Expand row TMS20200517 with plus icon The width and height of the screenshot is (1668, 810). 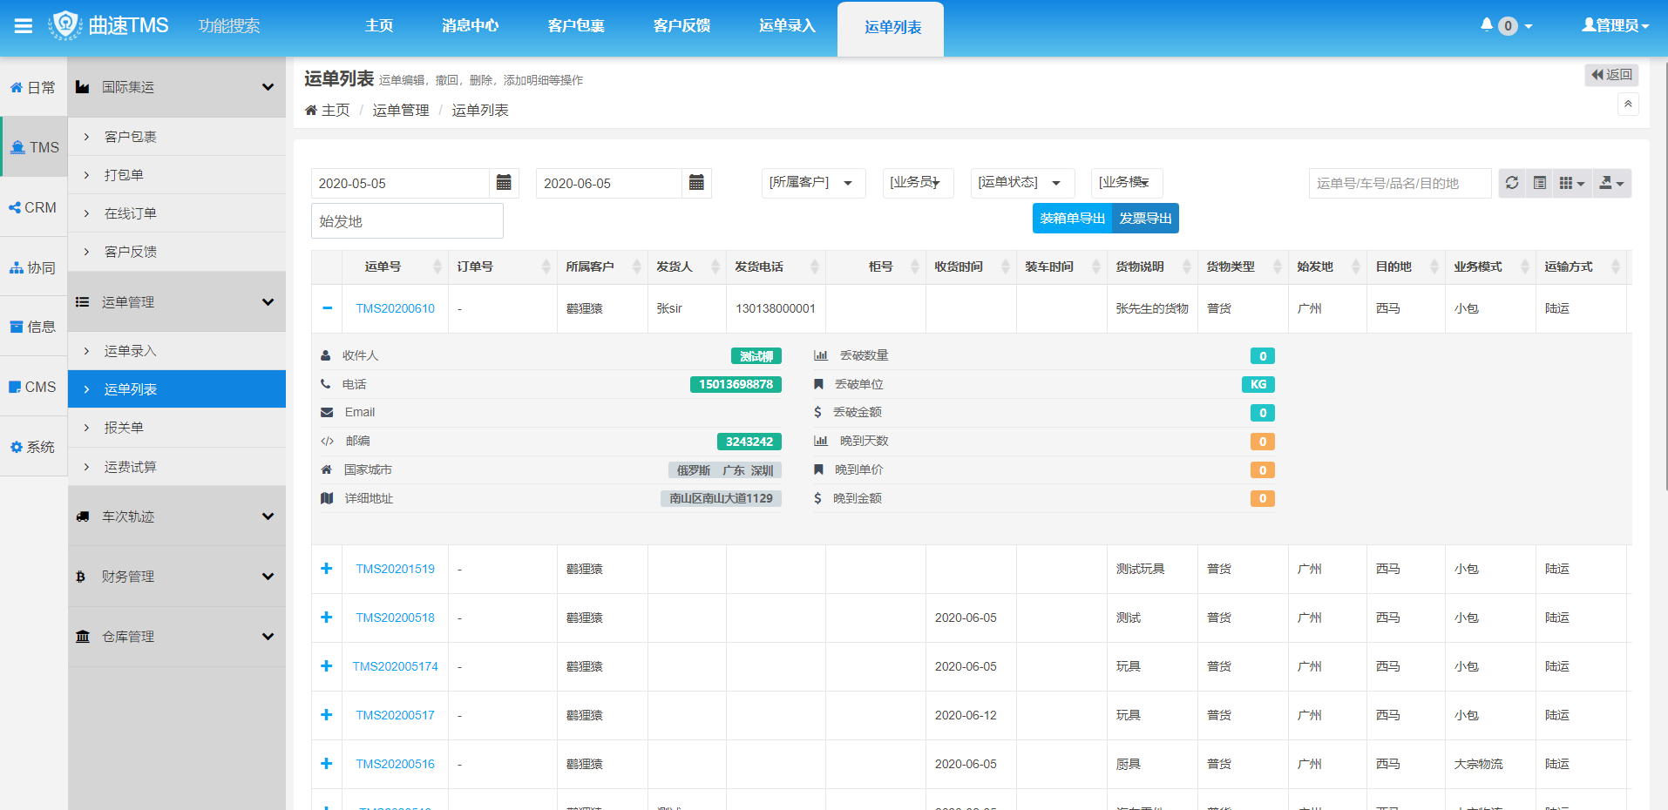(x=327, y=715)
